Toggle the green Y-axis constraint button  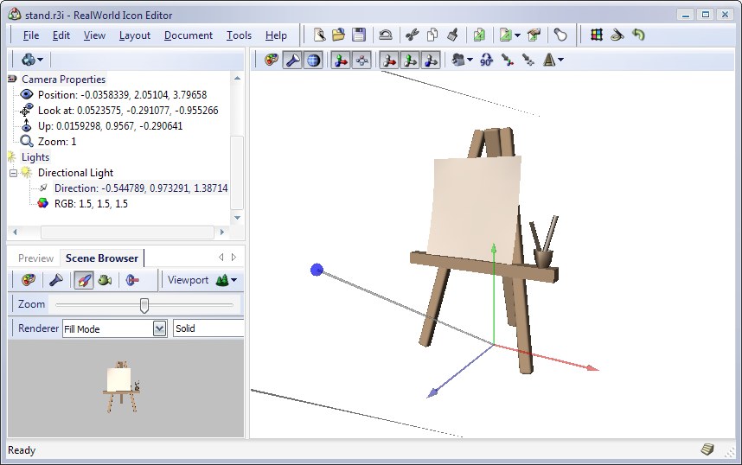tap(410, 61)
